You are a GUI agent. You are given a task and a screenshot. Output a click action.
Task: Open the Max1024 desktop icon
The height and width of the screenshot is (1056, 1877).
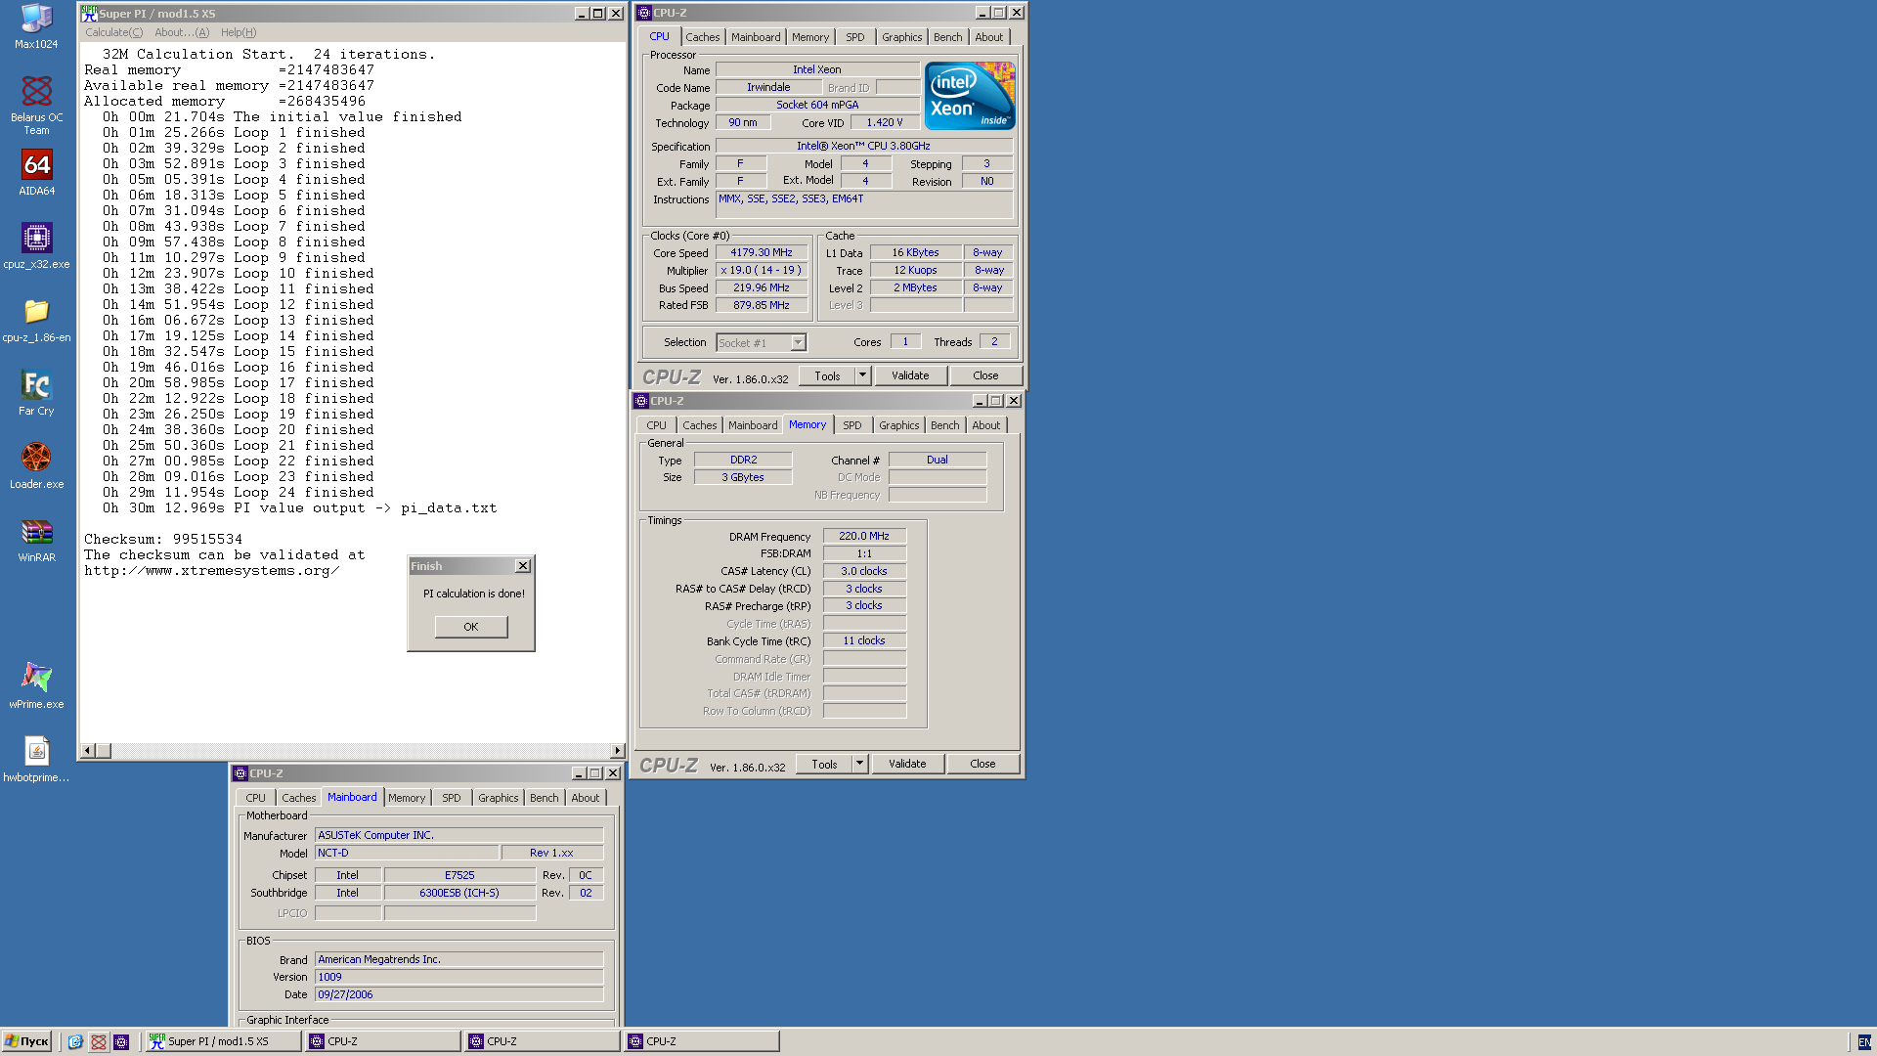pyautogui.click(x=36, y=26)
